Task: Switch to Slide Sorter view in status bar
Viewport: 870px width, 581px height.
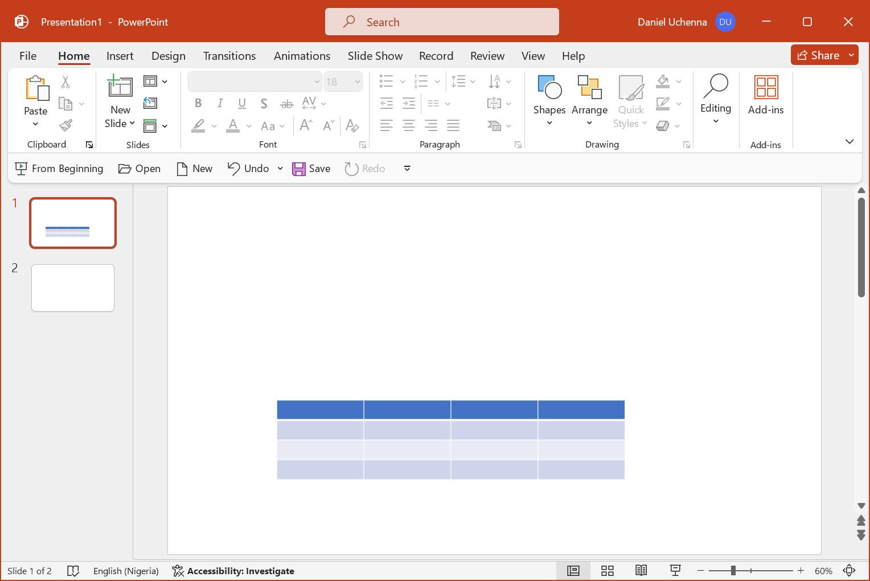Action: pyautogui.click(x=608, y=571)
